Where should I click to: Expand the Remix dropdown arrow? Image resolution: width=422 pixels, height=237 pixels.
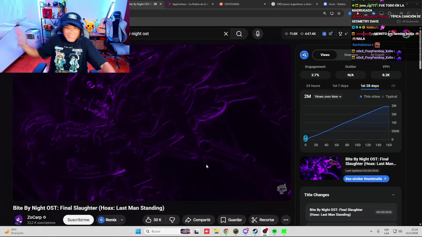(x=122, y=220)
